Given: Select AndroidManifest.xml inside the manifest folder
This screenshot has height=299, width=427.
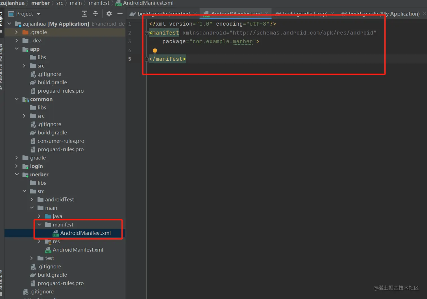Looking at the screenshot, I should (85, 233).
